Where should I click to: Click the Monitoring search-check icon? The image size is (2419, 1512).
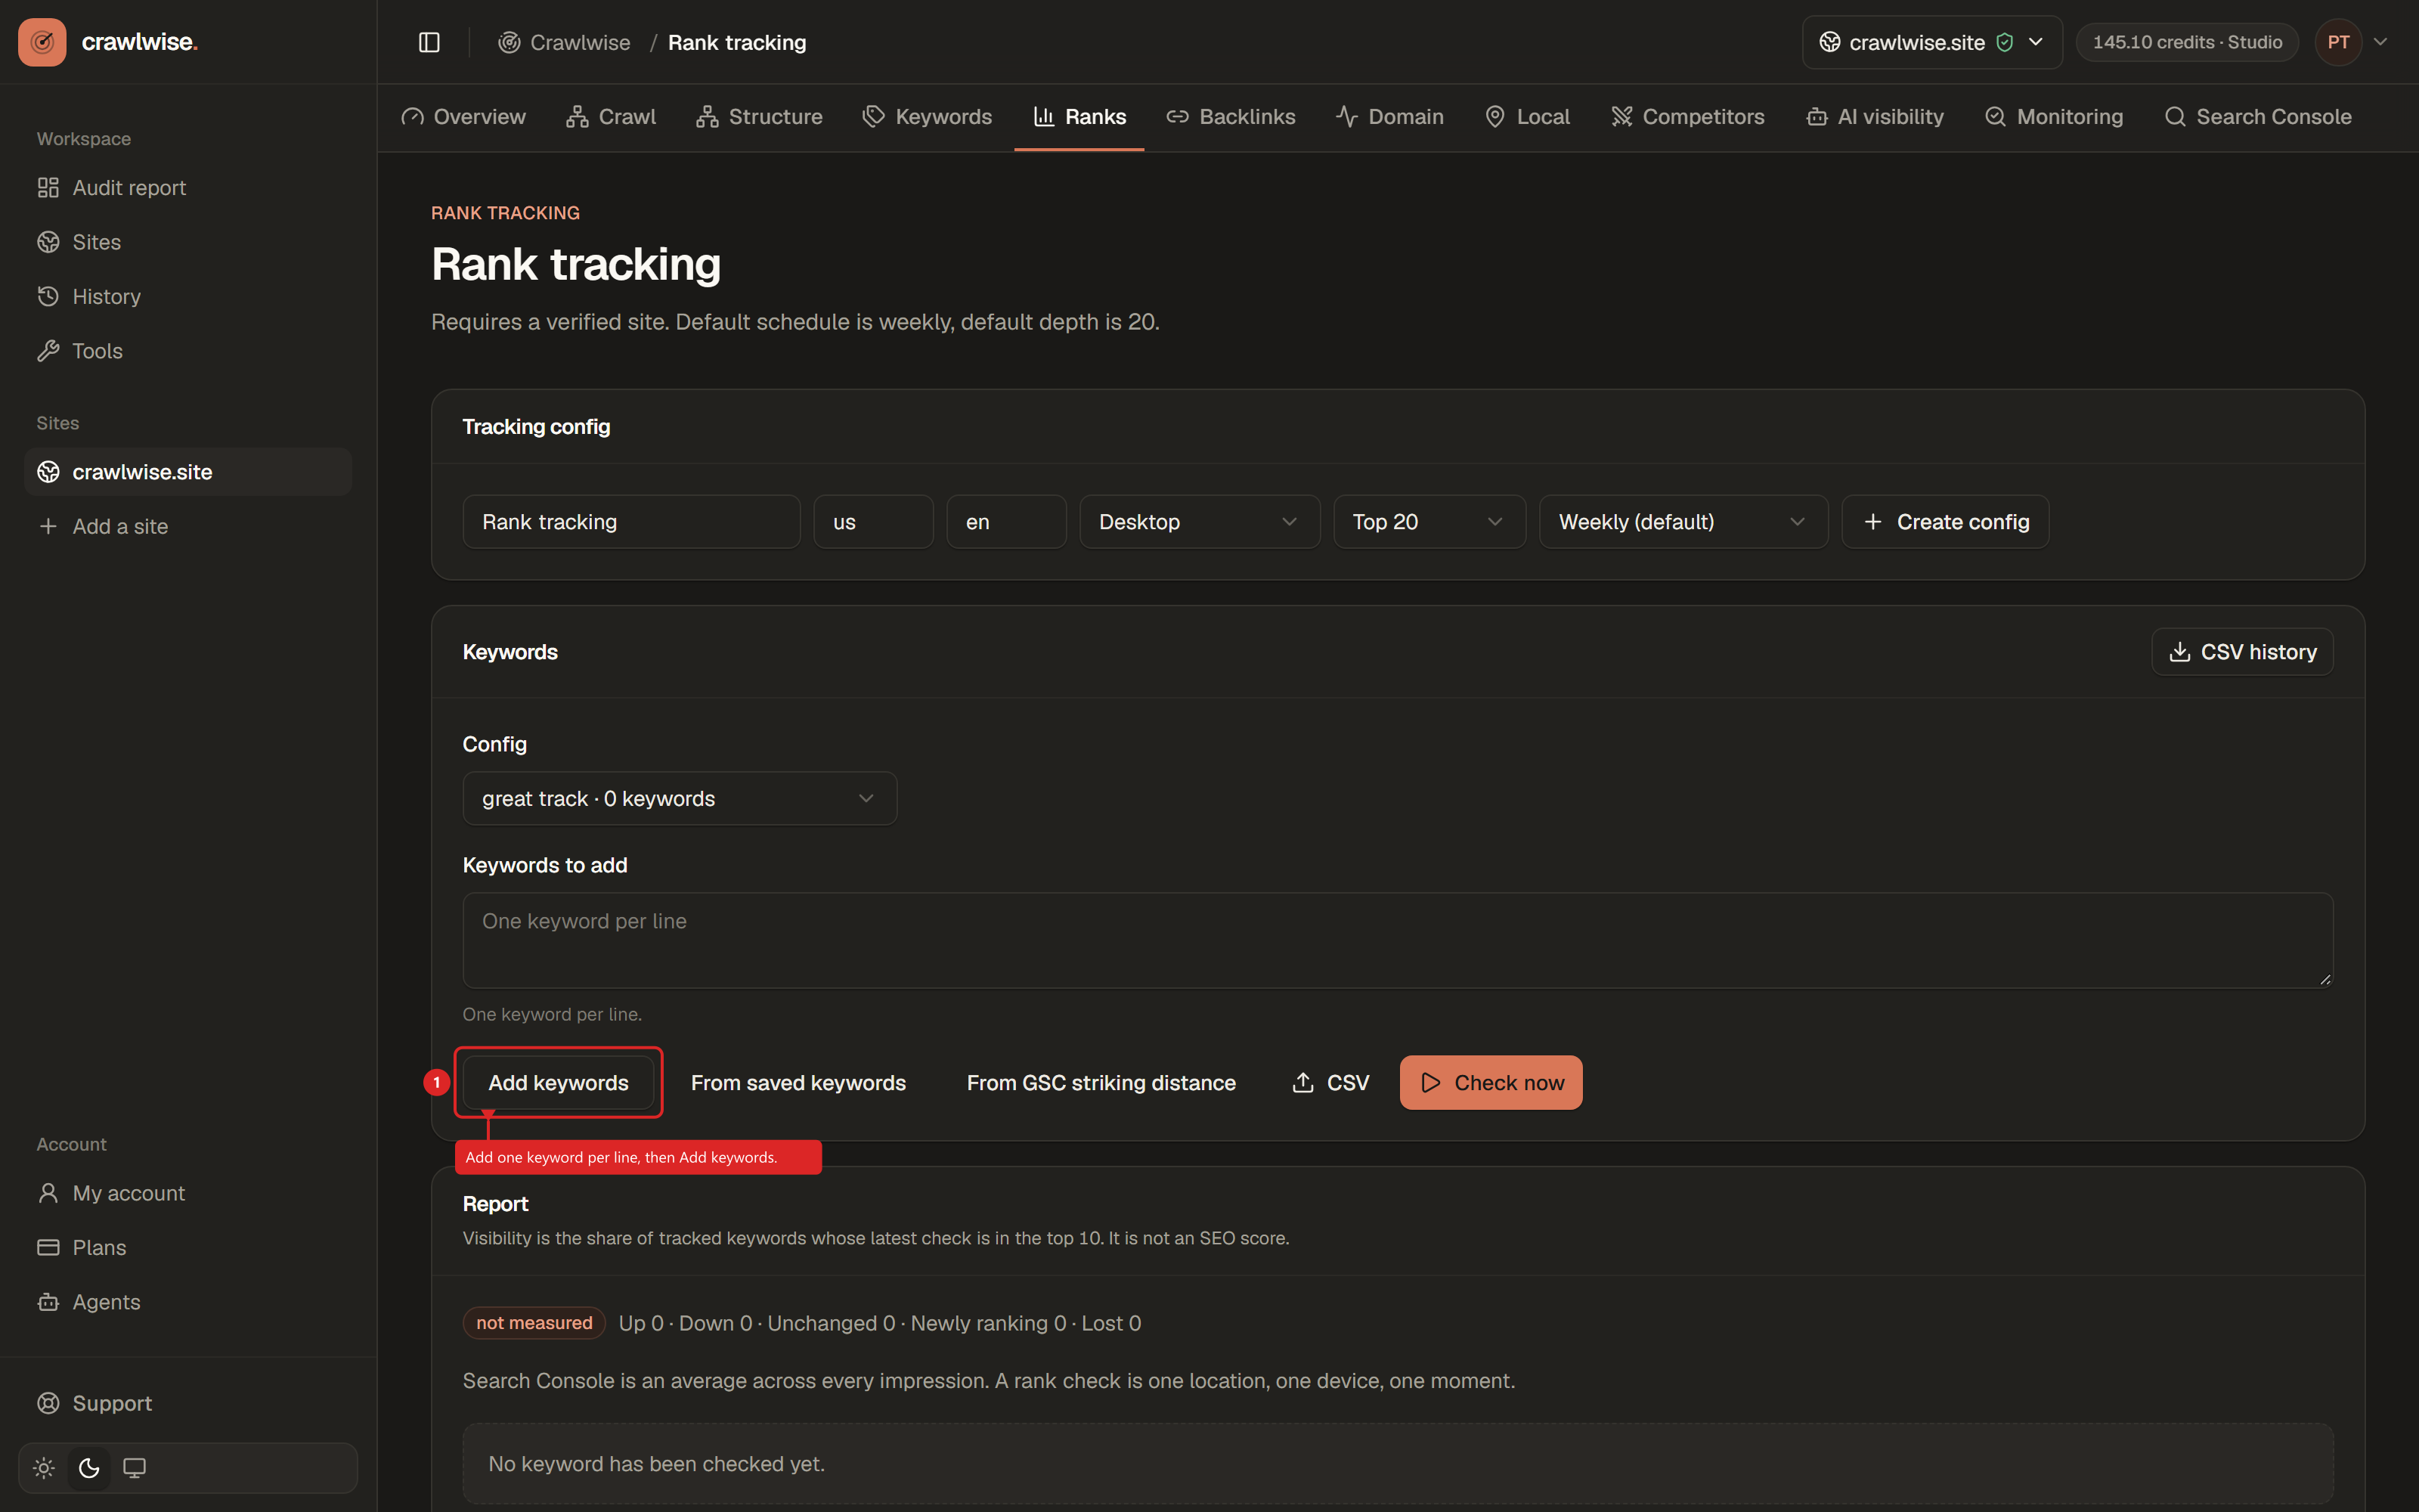pos(1995,117)
